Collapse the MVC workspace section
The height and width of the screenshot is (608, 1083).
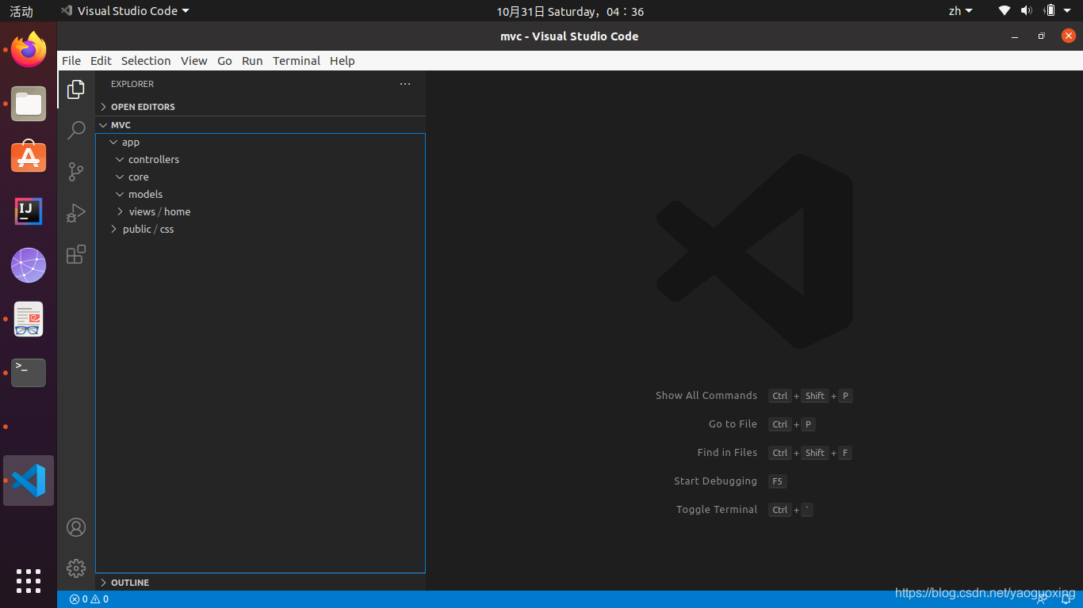pos(260,125)
